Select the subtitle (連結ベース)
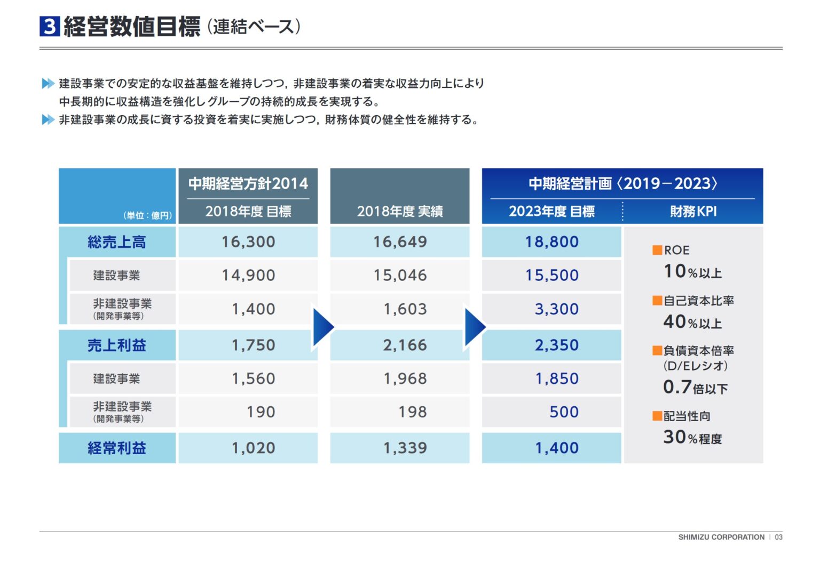Screen dimensions: 820x564 click(254, 27)
